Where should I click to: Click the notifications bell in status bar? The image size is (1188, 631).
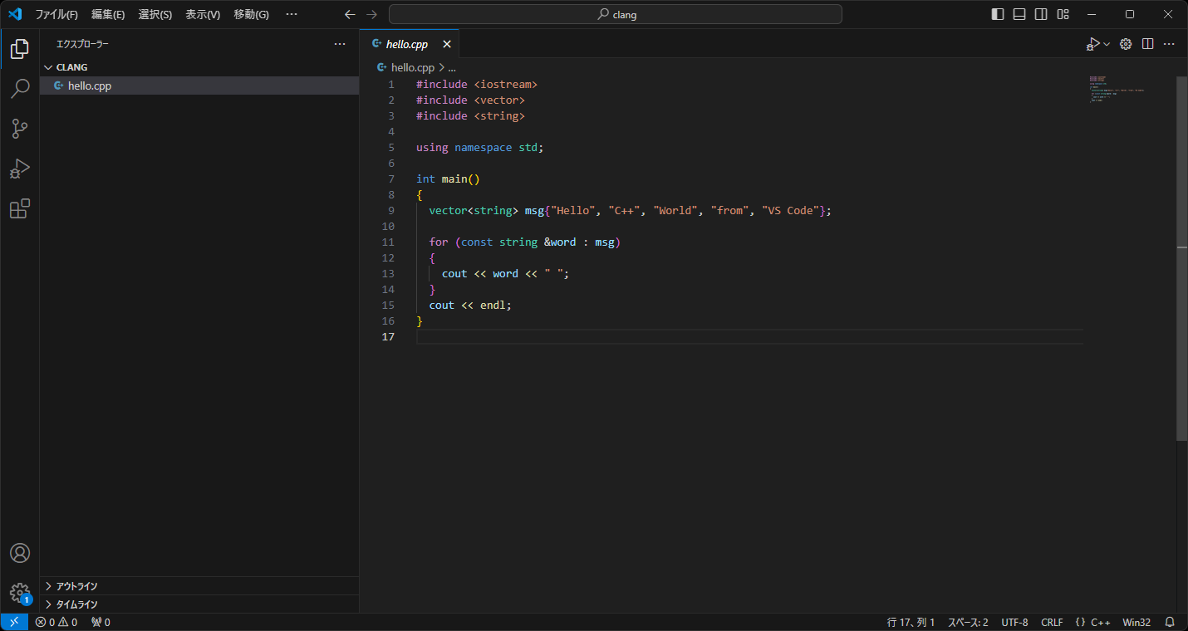pyautogui.click(x=1170, y=622)
